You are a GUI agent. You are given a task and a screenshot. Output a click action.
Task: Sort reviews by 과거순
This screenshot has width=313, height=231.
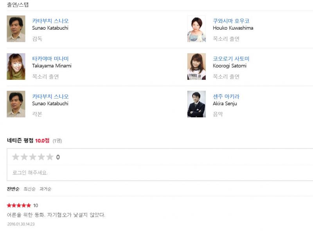point(45,189)
